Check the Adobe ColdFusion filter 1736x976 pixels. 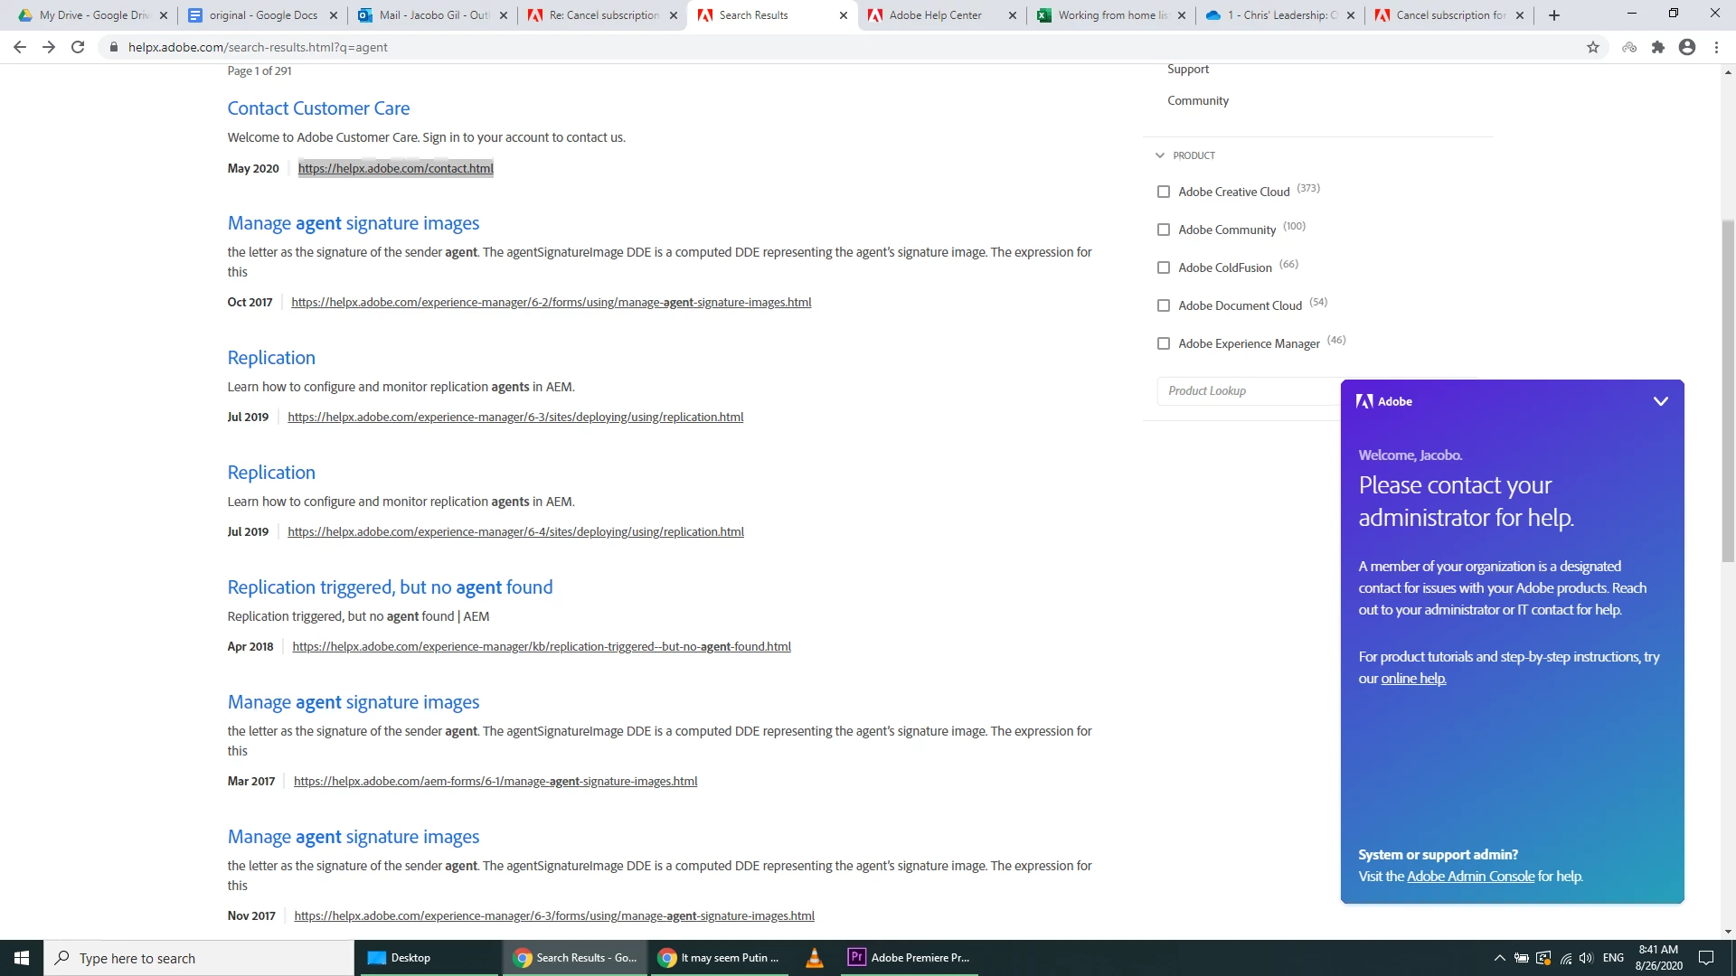[1164, 267]
